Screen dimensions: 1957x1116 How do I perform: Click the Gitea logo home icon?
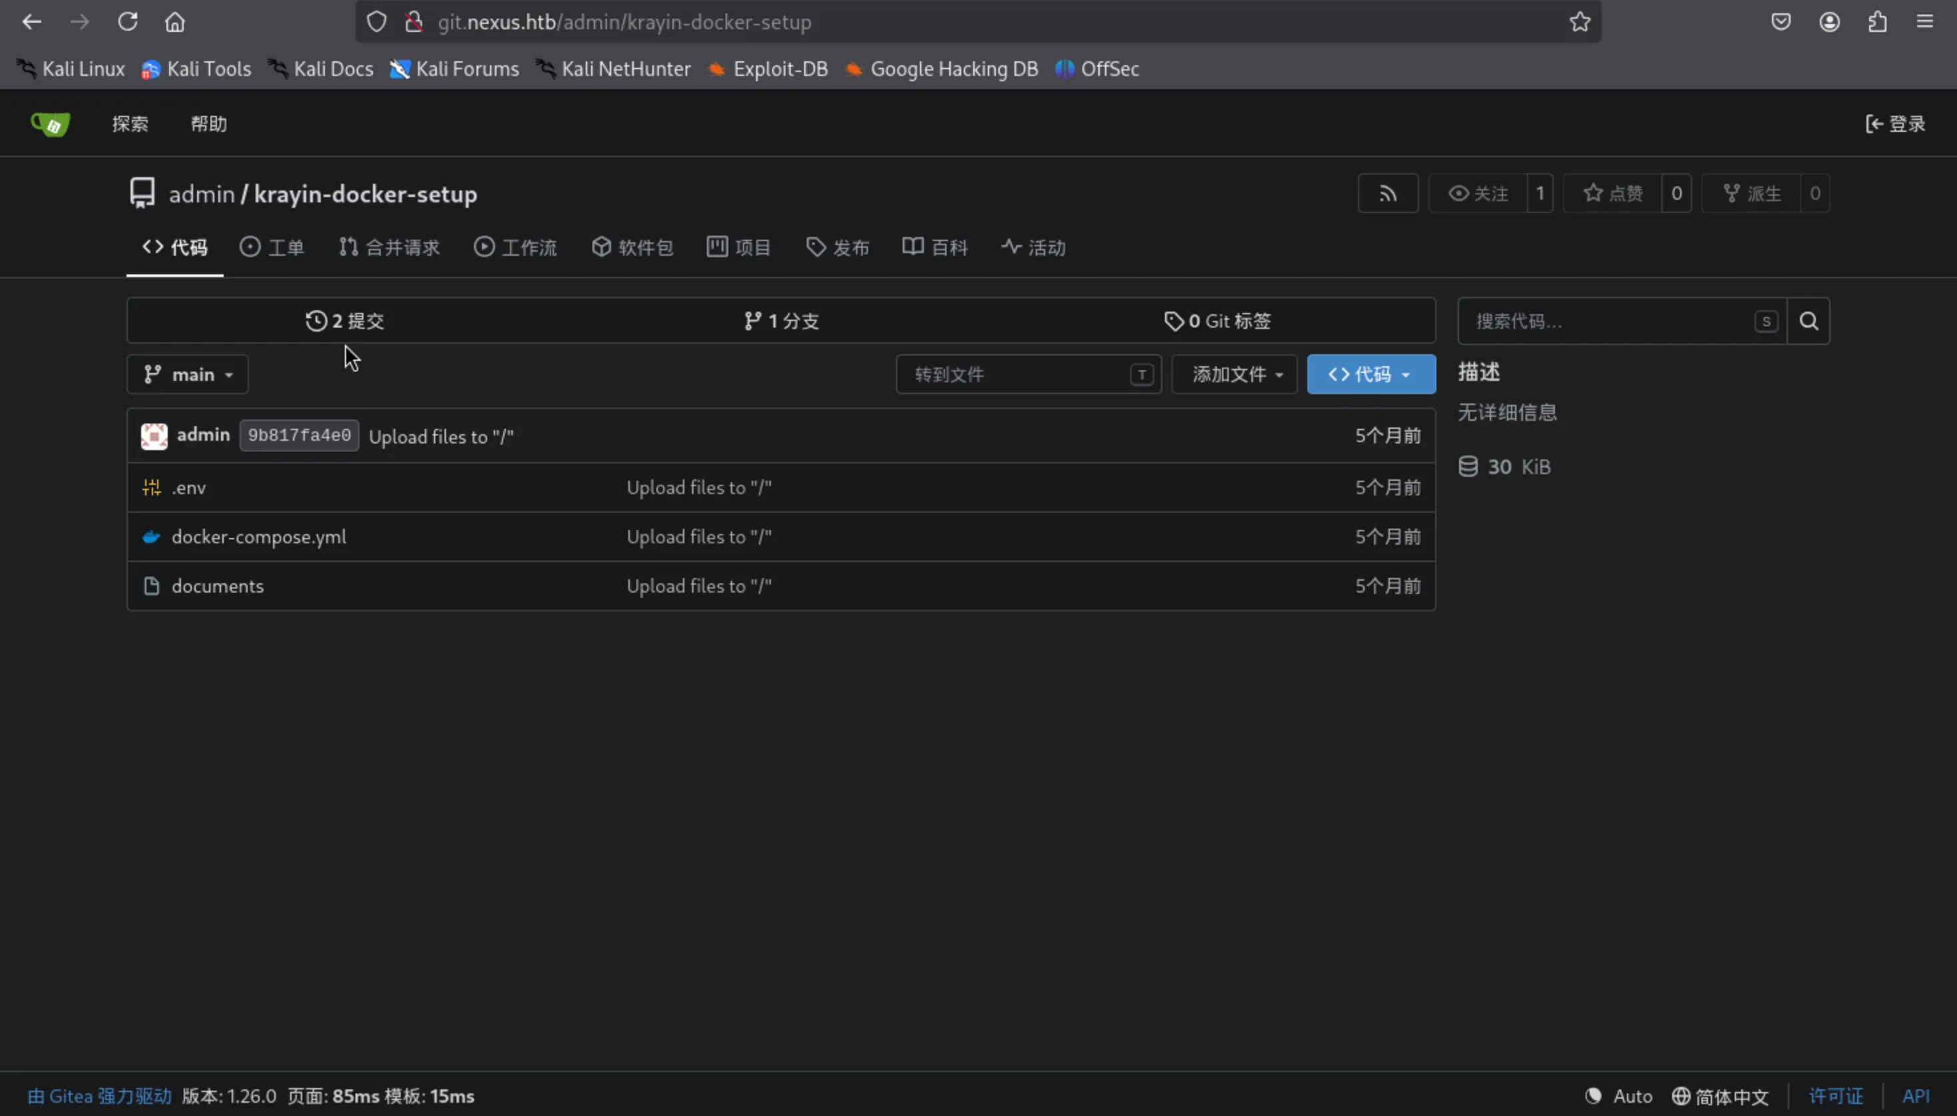coord(50,123)
